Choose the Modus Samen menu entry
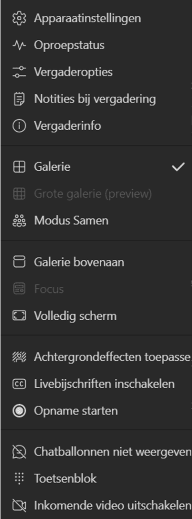Image resolution: width=192 pixels, height=519 pixels. tap(96, 220)
